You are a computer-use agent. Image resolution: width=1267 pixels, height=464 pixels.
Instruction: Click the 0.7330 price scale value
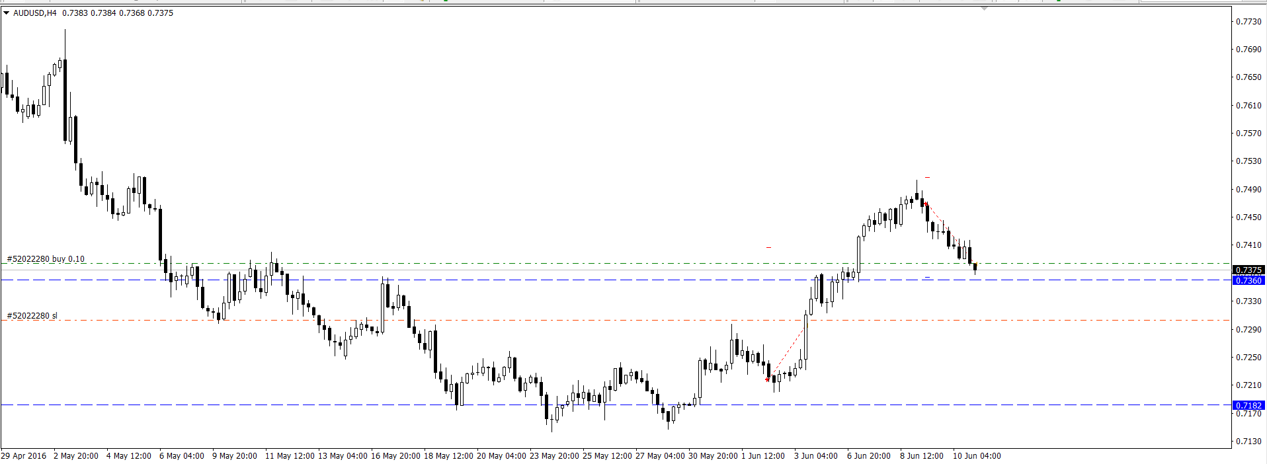(x=1248, y=301)
